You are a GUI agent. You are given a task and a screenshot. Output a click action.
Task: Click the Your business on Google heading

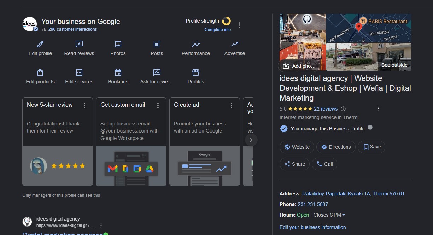pos(81,22)
